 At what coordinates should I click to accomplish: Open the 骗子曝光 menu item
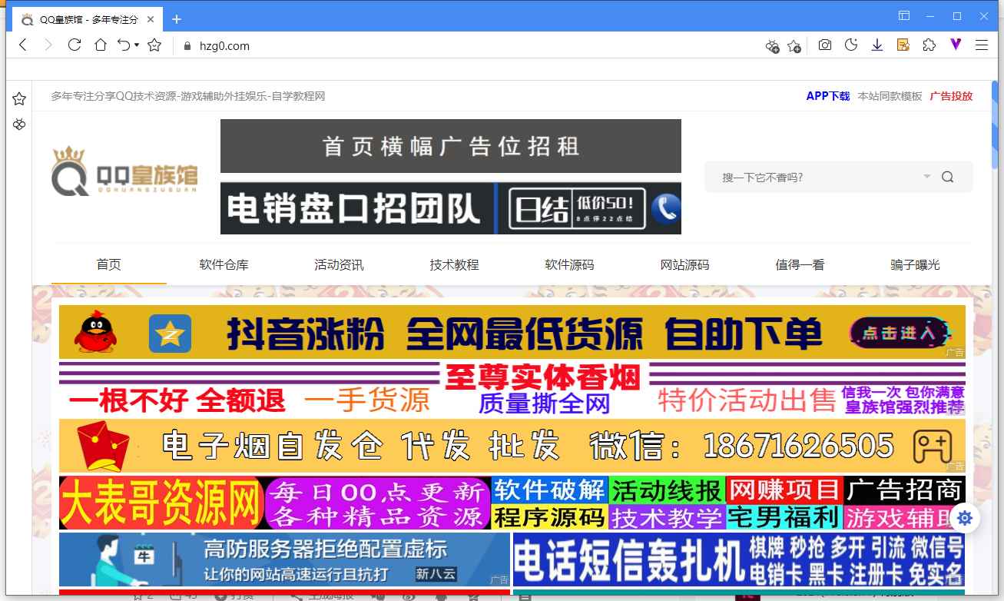(915, 264)
